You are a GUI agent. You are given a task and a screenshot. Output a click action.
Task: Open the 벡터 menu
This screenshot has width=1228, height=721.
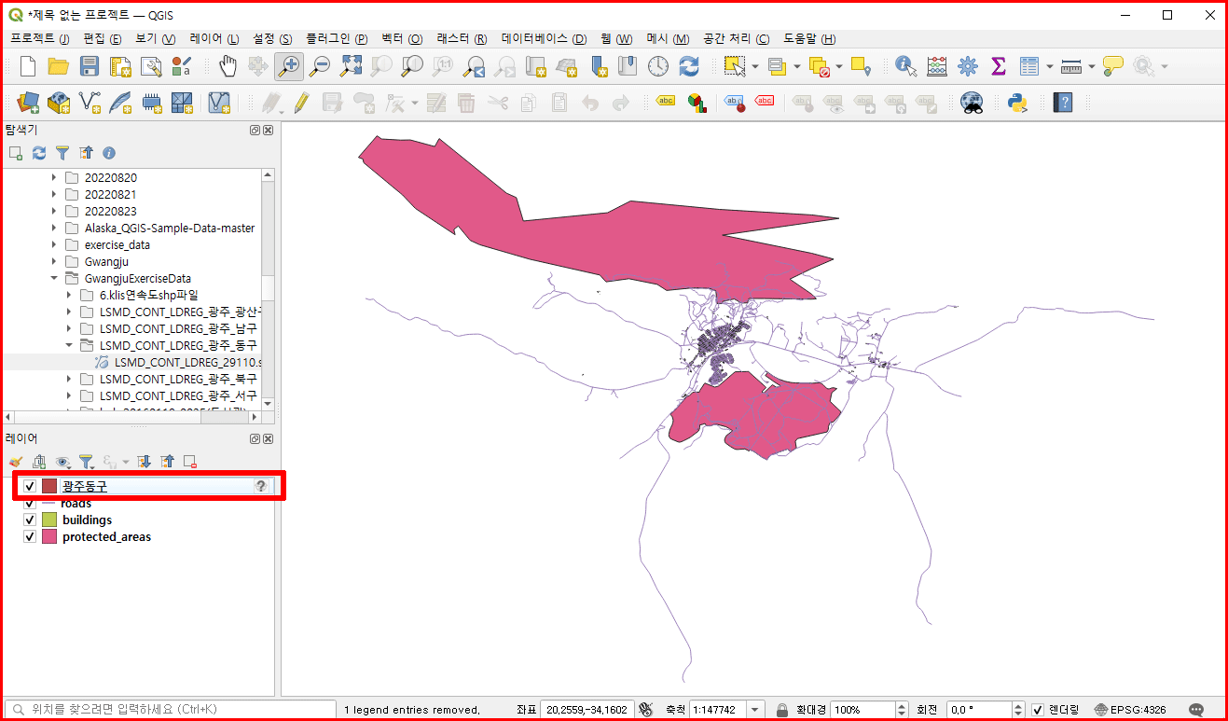(402, 38)
